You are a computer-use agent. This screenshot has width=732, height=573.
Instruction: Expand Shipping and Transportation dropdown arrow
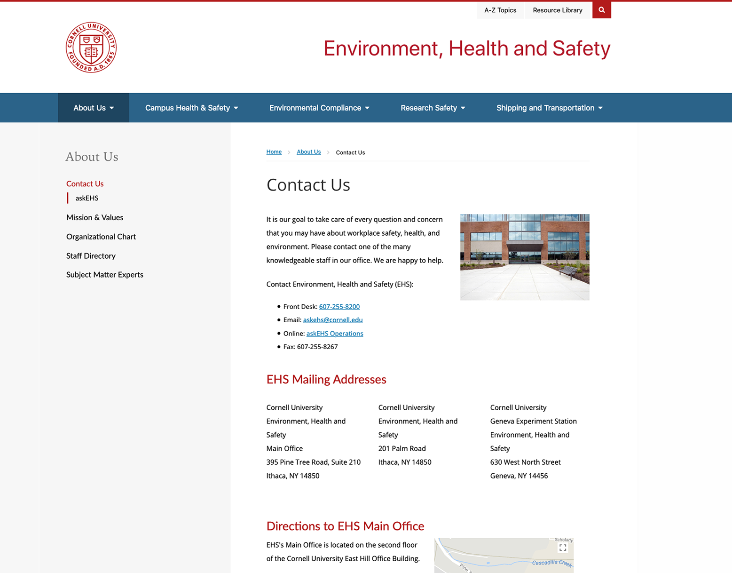click(x=600, y=108)
